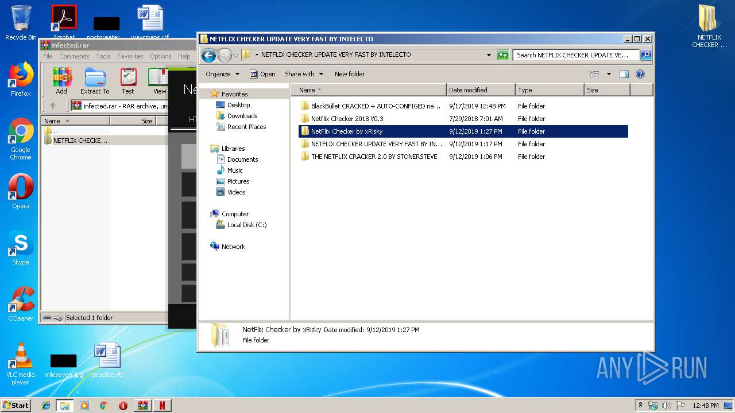Click the search magnifier icon in Explorer
Image resolution: width=735 pixels, height=413 pixels.
tap(646, 55)
